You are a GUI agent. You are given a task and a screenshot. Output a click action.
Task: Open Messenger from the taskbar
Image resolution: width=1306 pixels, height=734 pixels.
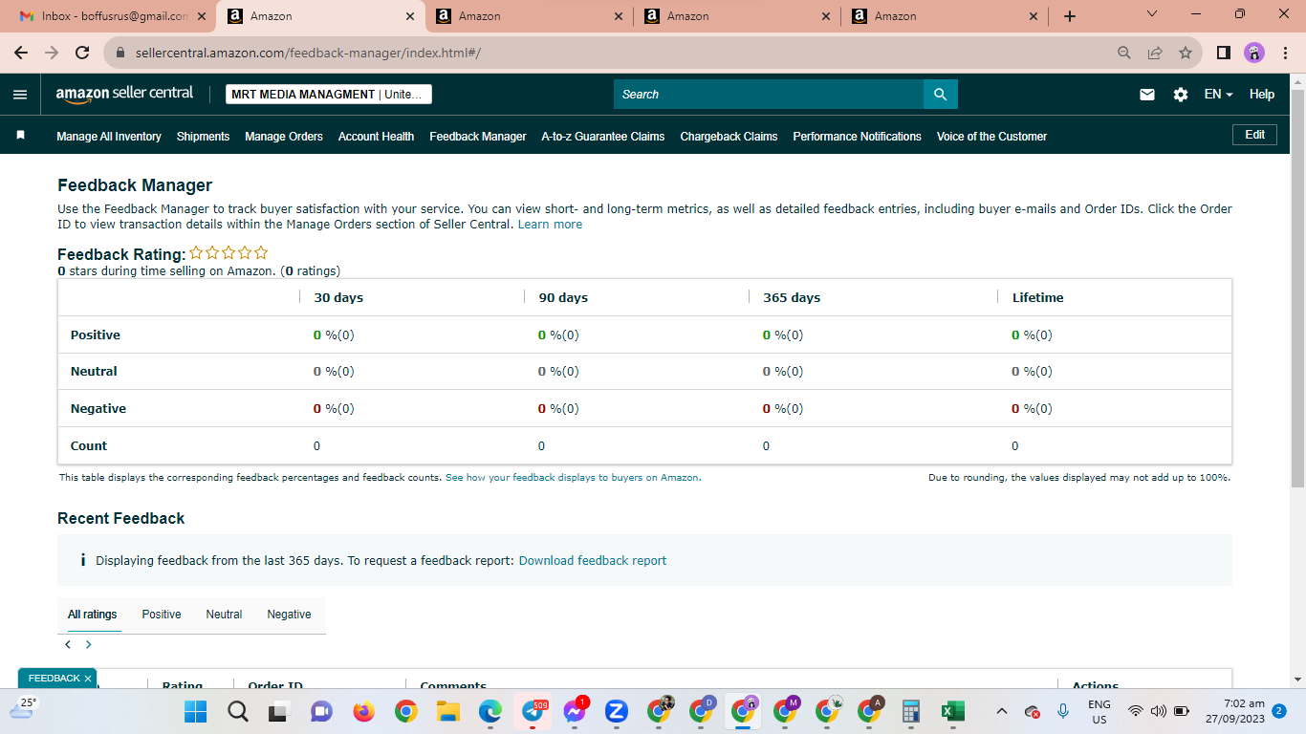click(x=575, y=711)
